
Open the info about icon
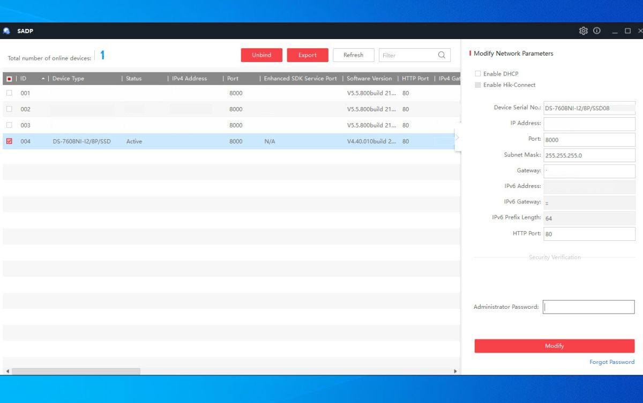tap(596, 31)
